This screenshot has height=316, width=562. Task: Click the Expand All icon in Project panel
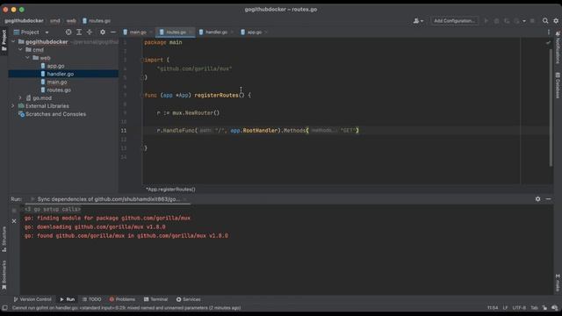pyautogui.click(x=79, y=32)
